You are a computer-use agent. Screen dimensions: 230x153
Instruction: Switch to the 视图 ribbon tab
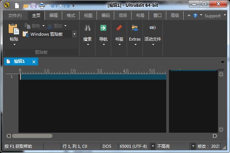coord(88,15)
